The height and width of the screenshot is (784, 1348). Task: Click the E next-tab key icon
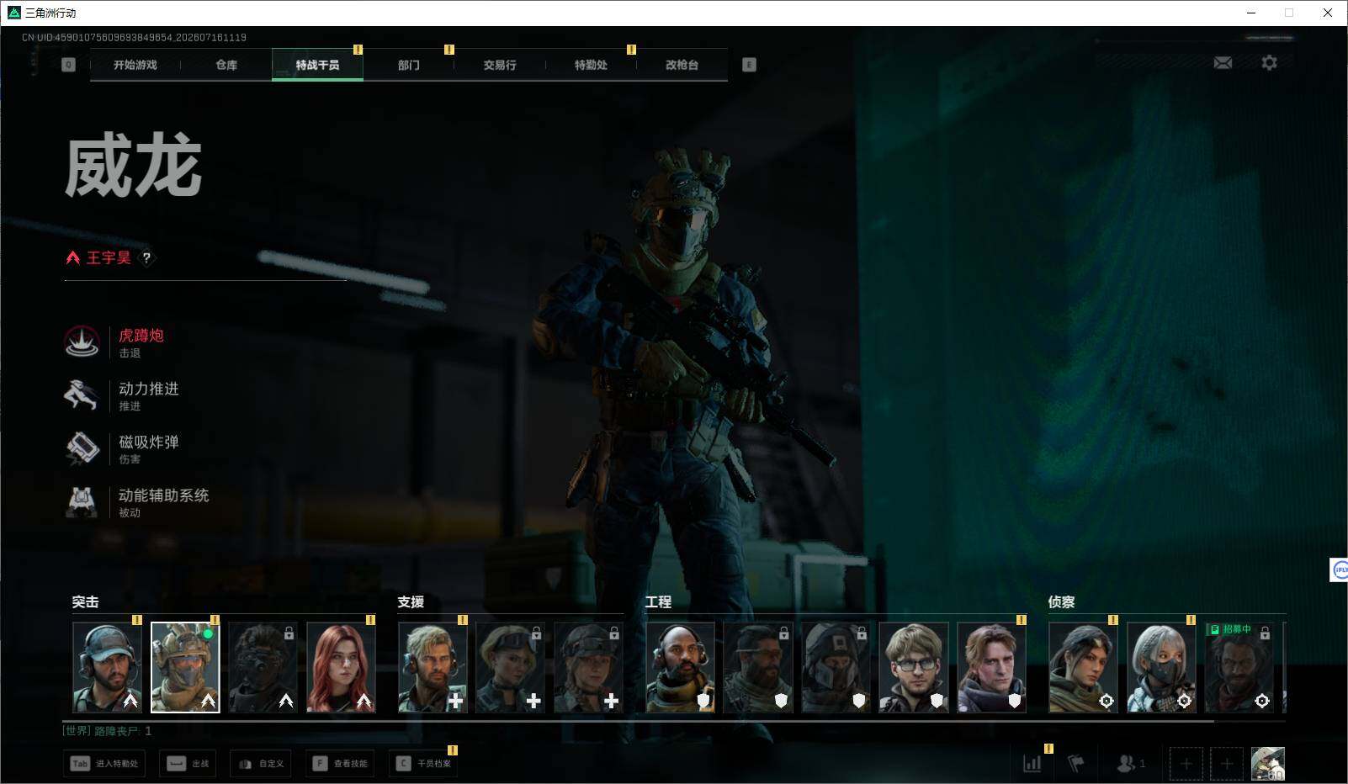(749, 65)
